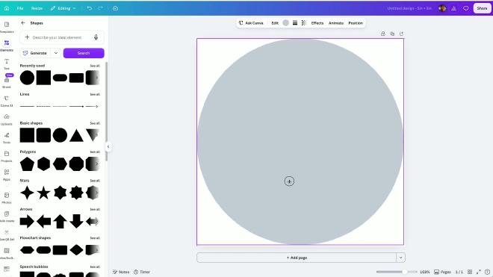Add the up arrow shape
Viewport: 493px width, 277px height.
60,221
